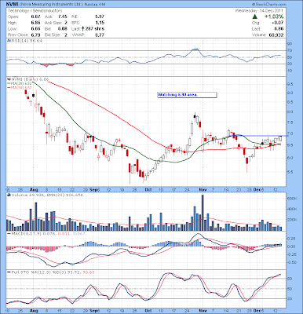Screen dimensions: 303x314
Task: Click the Wednesday 14-Dec-2011 date
Action: [x=259, y=11]
